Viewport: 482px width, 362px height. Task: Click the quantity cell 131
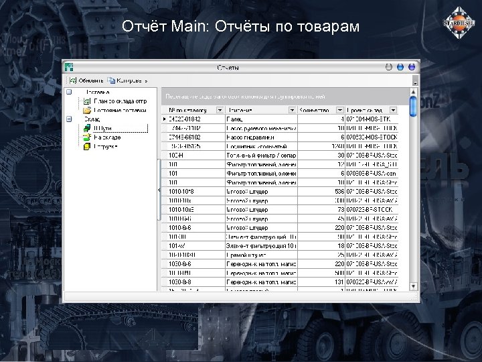[321, 282]
